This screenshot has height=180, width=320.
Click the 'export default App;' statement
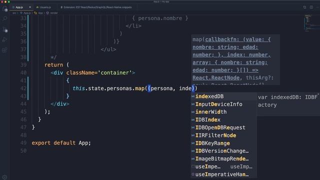pyautogui.click(x=61, y=143)
